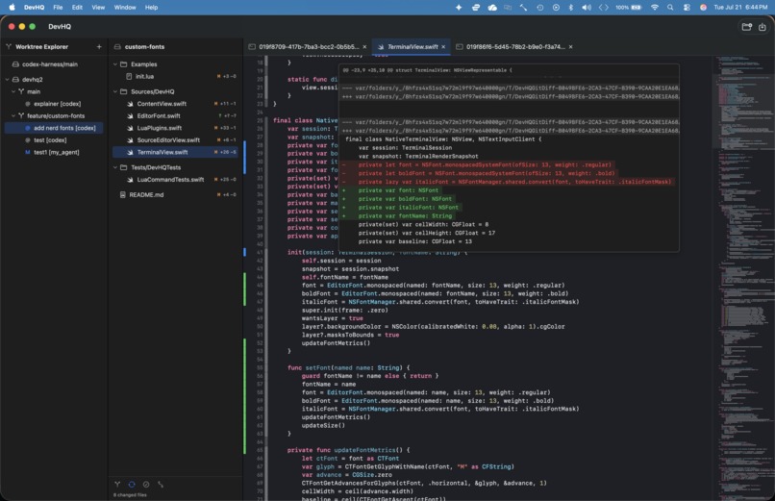Close the TerminalView.swift tab
The height and width of the screenshot is (501, 775).
[x=443, y=46]
